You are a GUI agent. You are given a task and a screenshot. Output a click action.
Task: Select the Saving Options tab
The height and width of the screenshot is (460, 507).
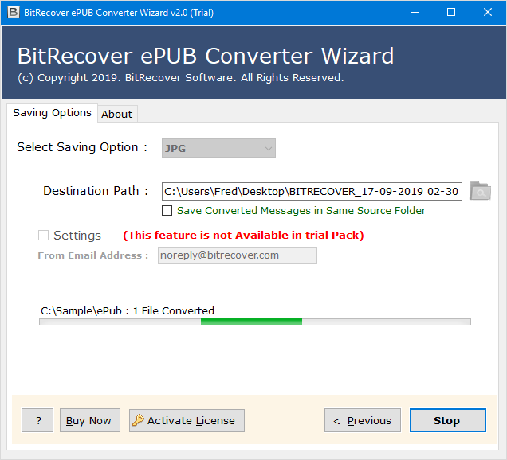(x=52, y=113)
